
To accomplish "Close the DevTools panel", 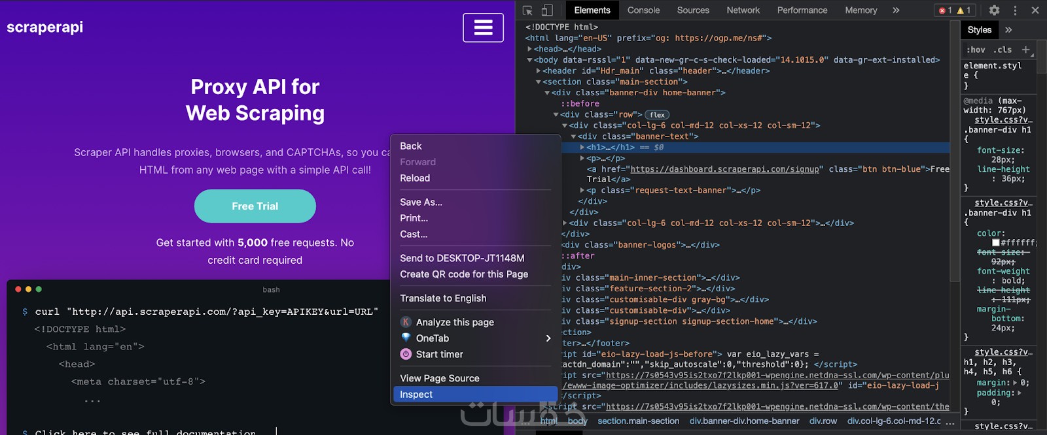I will (1035, 10).
